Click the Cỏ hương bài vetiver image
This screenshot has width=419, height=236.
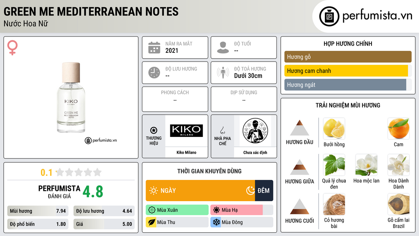(334, 204)
